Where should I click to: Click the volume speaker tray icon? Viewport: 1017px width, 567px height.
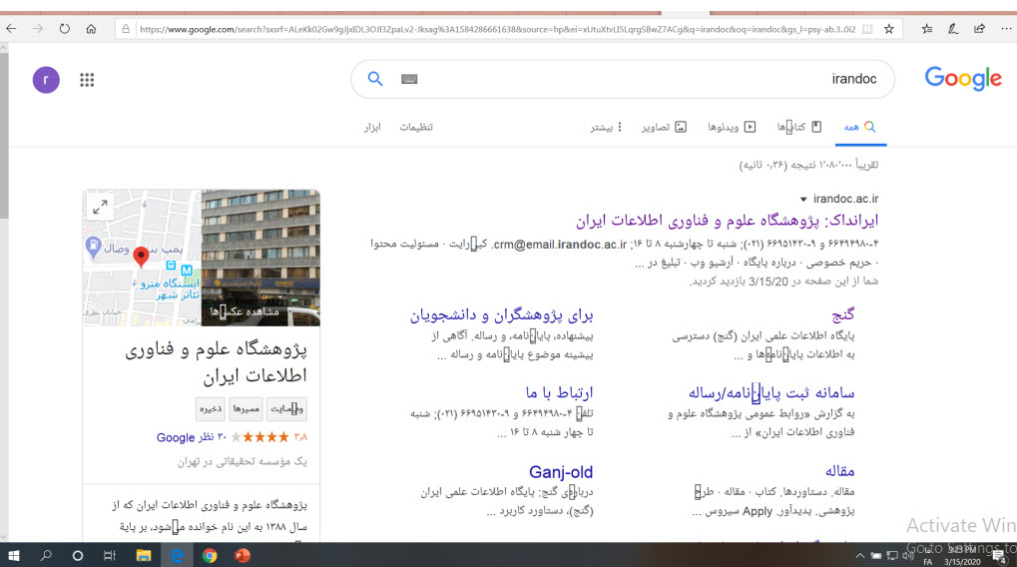[x=907, y=556]
